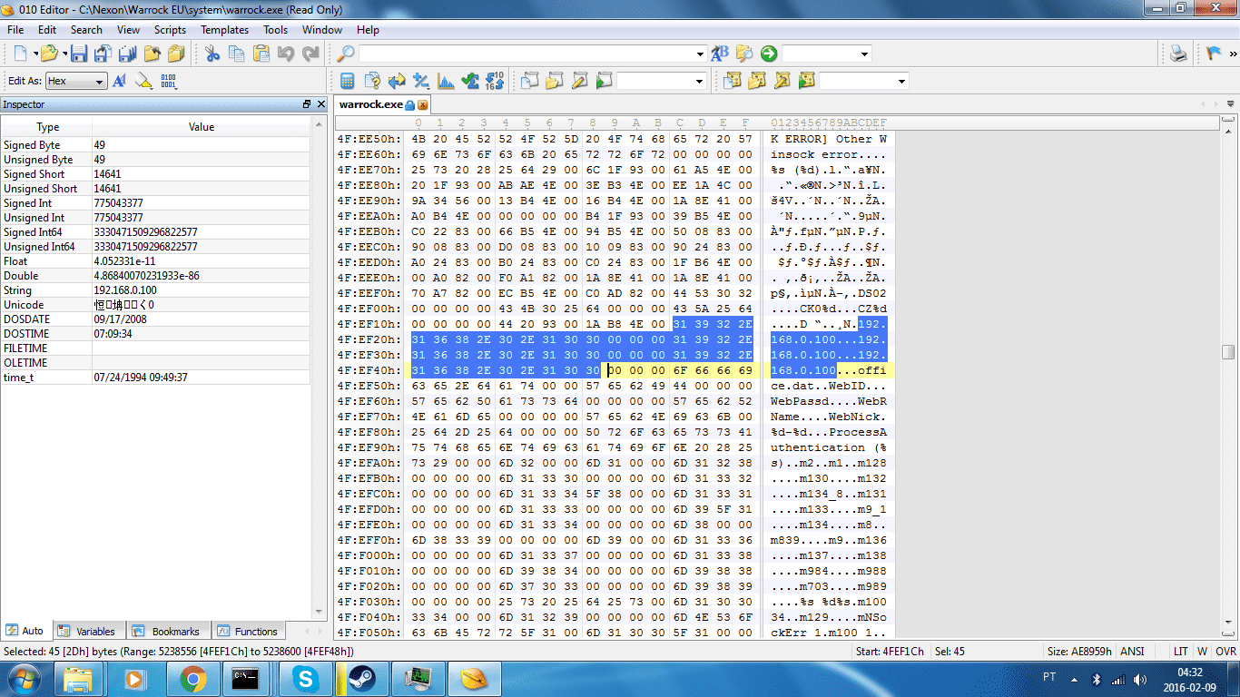Click the Save floppy disk icon
This screenshot has height=697, width=1240.
(x=79, y=54)
